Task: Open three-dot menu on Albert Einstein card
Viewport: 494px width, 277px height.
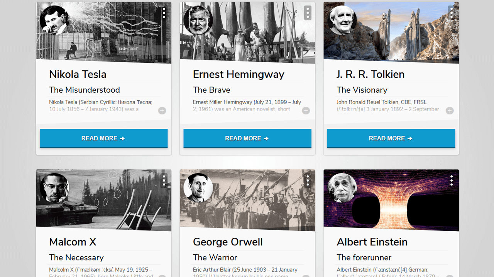Action: [451, 180]
